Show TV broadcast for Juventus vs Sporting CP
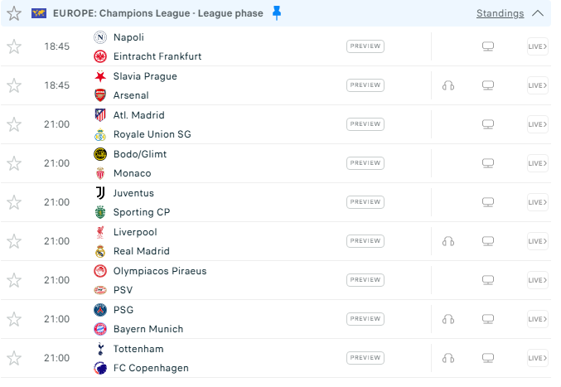 [x=488, y=202]
